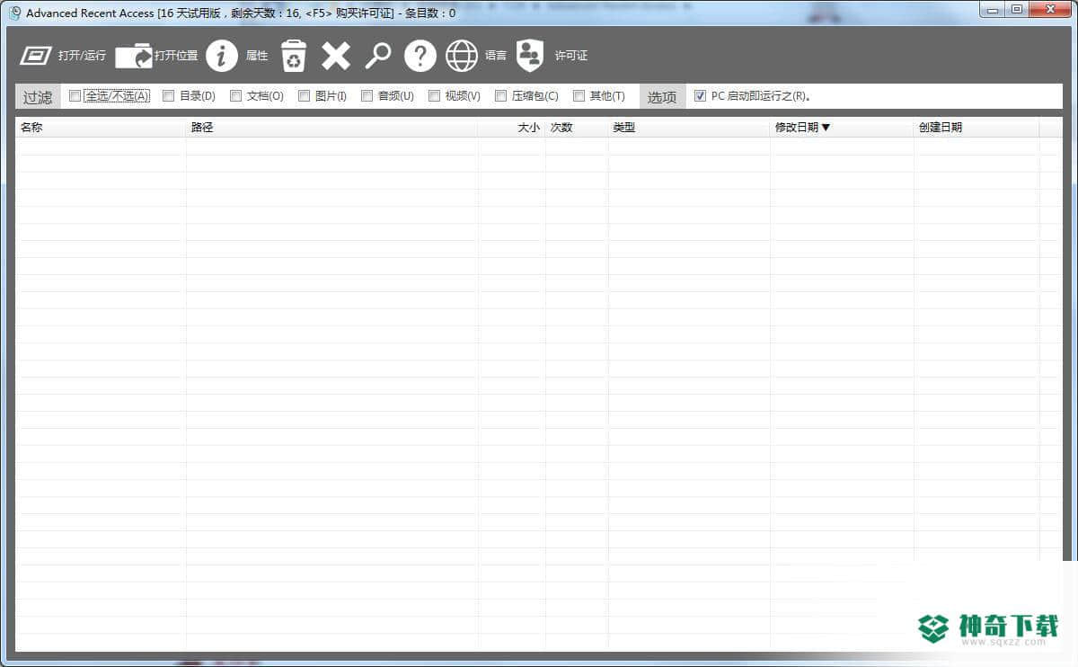Screen dimensions: 1078x667
Task: Enable the Documents (文档) filter checkbox
Action: coord(235,95)
